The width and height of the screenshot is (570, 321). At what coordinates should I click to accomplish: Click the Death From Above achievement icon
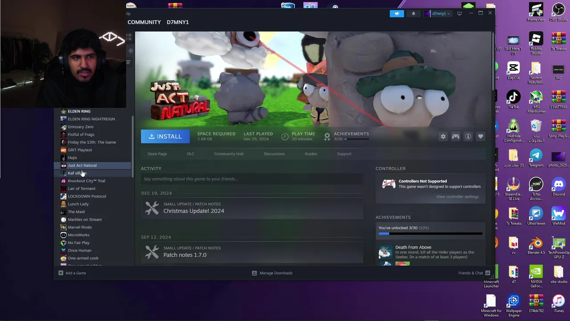point(385,252)
